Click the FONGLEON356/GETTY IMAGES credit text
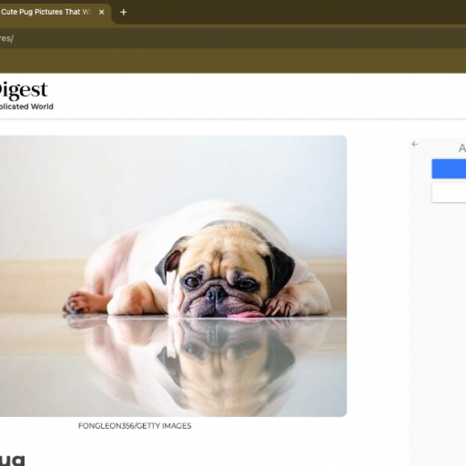This screenshot has height=466, width=466. 134,426
